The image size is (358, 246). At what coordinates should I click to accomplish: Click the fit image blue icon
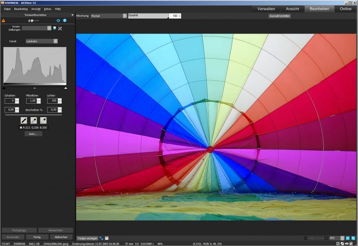coord(353,238)
